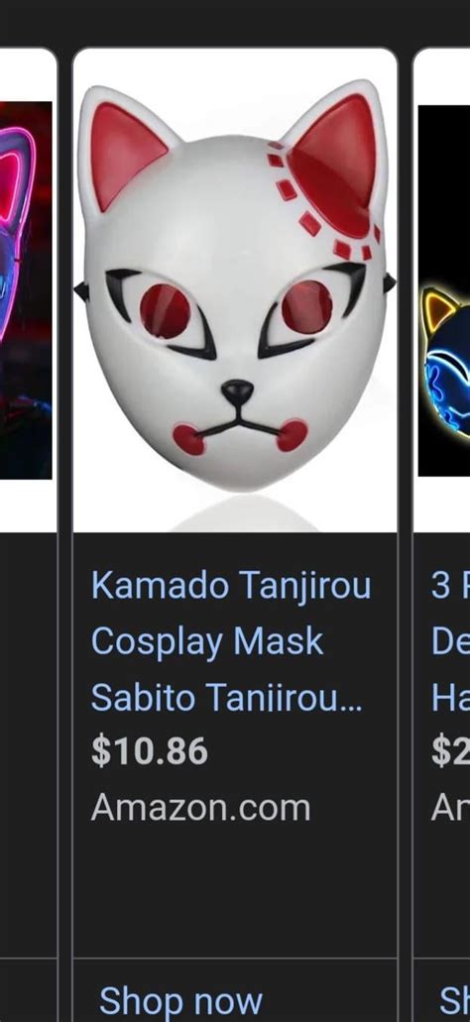Image resolution: width=470 pixels, height=1022 pixels.
Task: Click the mask's black nose in the image
Action: point(237,392)
